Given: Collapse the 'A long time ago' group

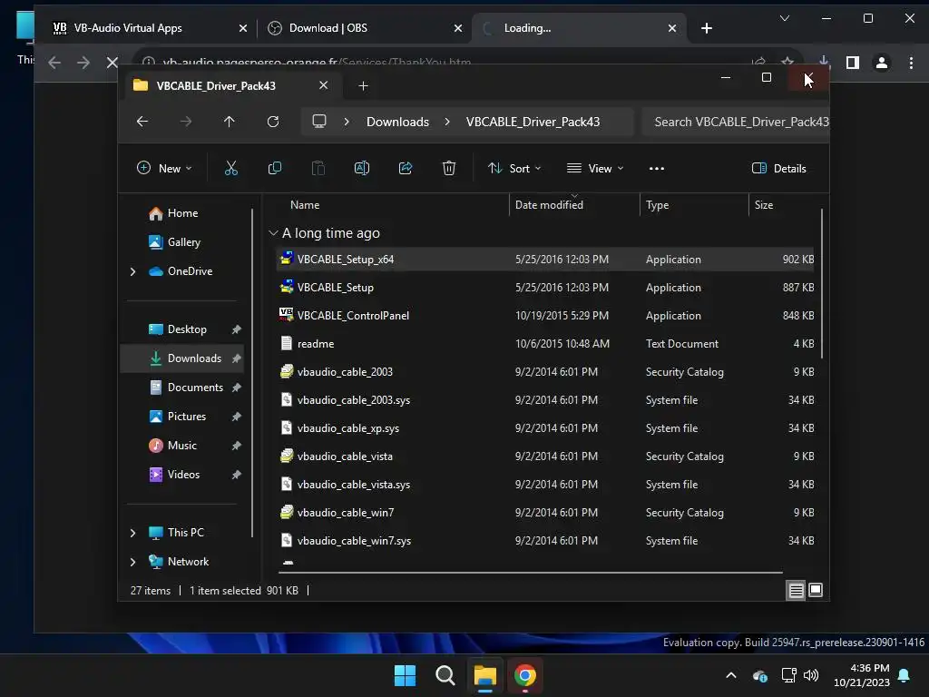Looking at the screenshot, I should (273, 233).
